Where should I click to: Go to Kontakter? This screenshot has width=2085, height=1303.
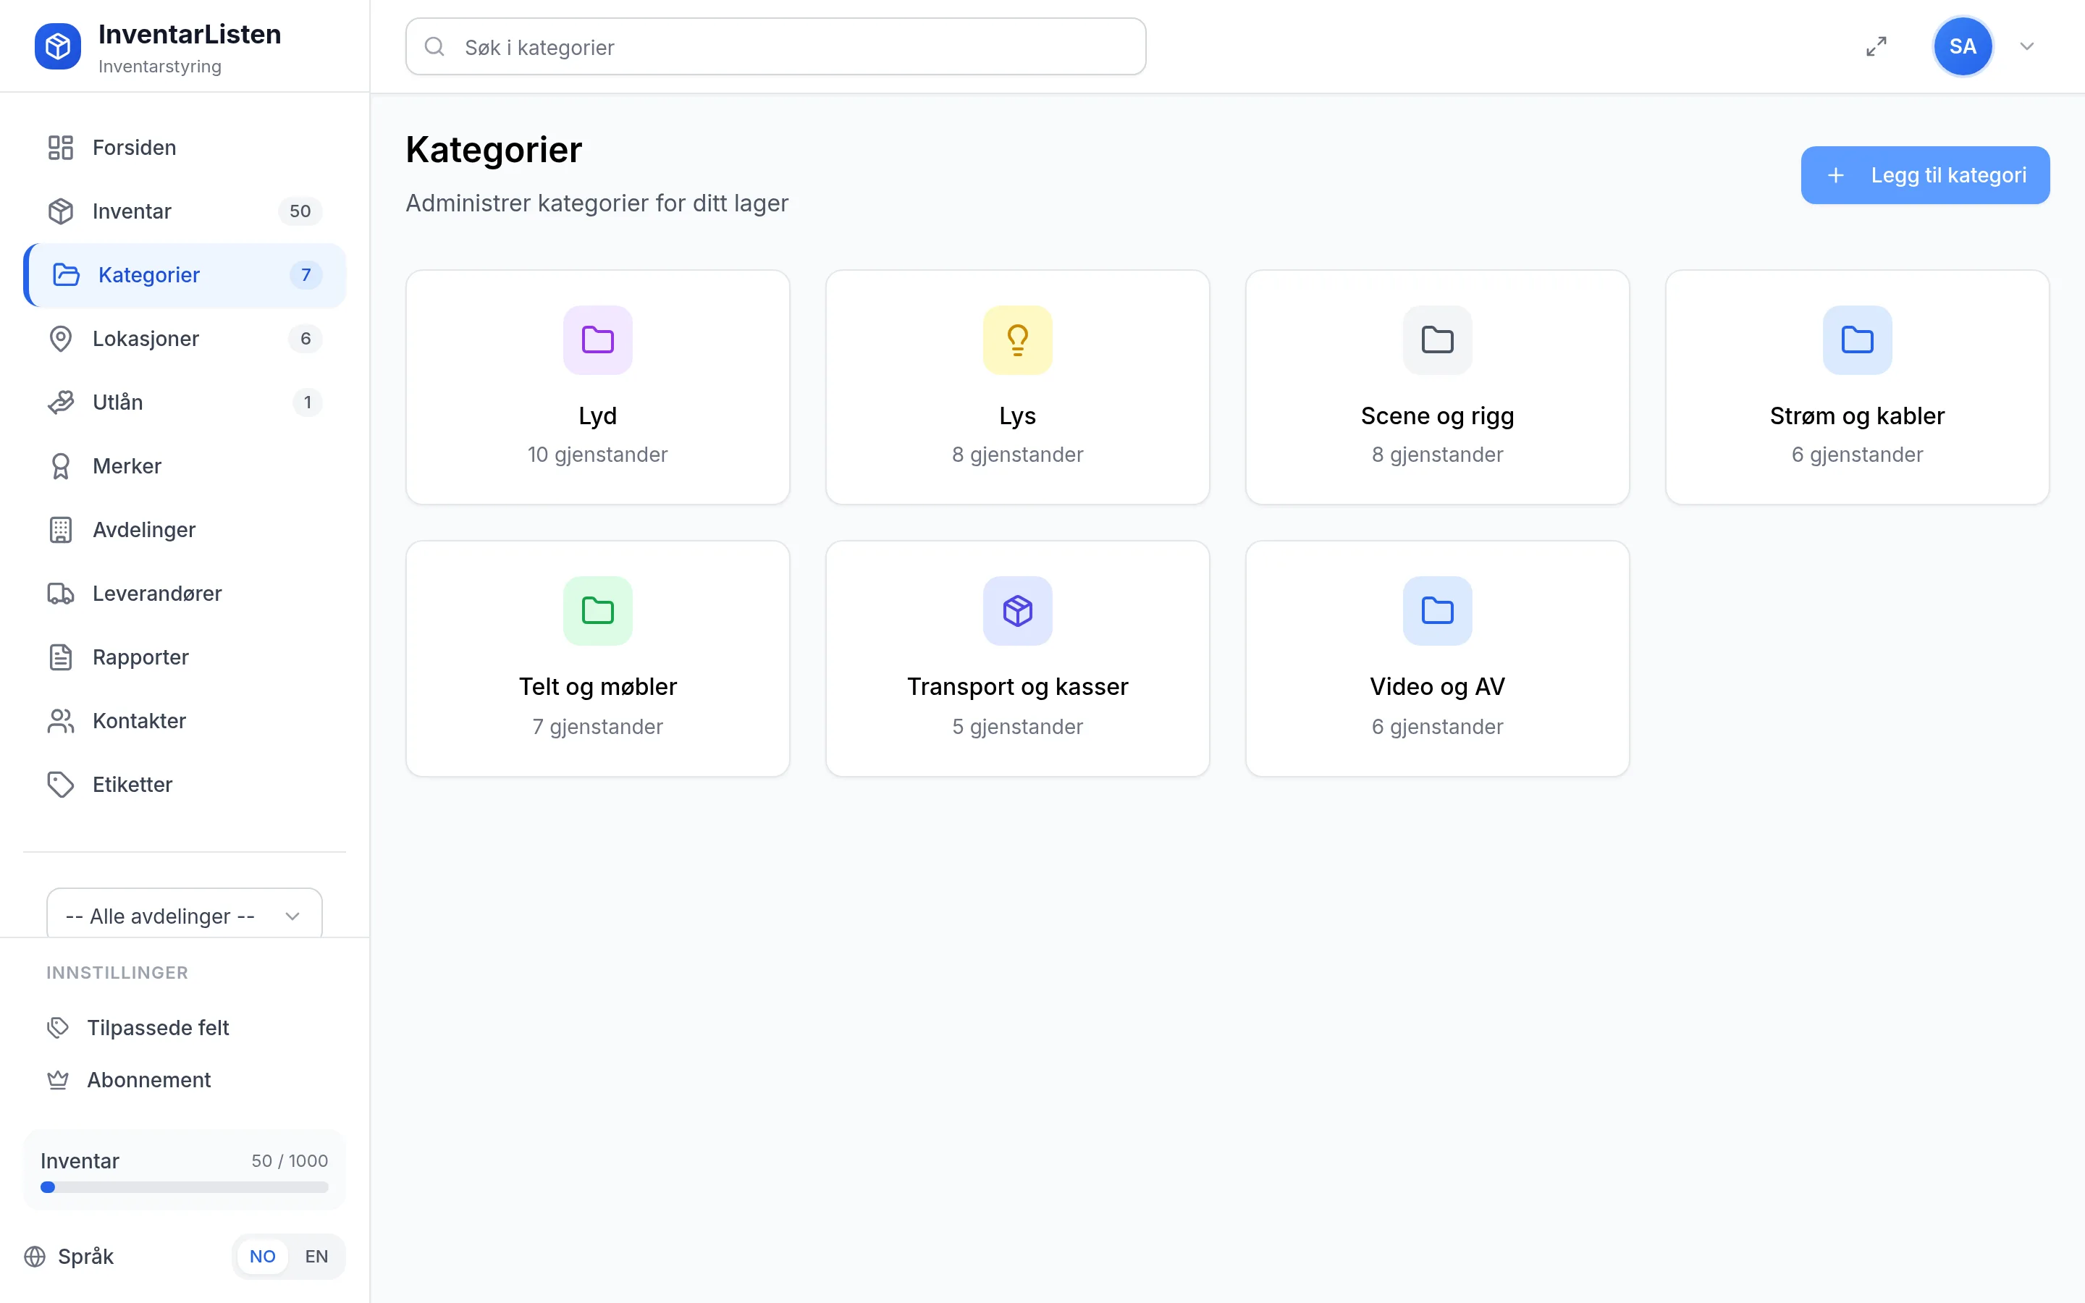[185, 721]
